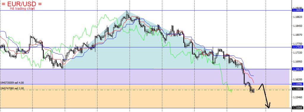
Task: Click the 1.15996 price level label
Action: [297, 84]
